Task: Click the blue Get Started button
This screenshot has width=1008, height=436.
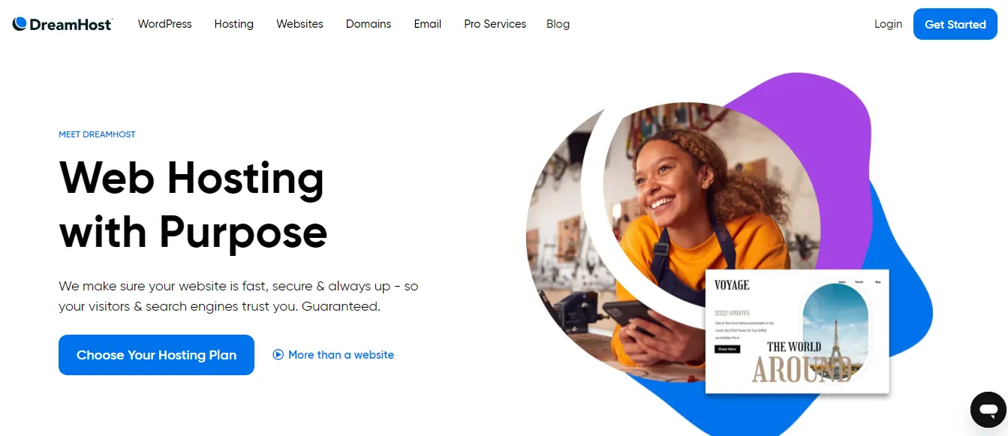Action: (955, 24)
